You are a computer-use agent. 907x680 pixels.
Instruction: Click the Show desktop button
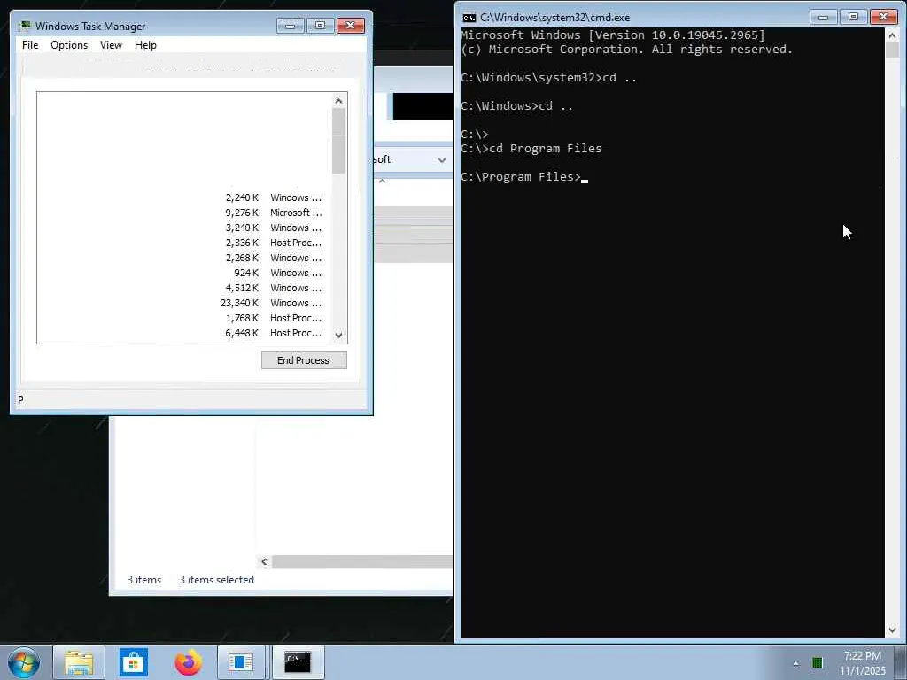900,662
